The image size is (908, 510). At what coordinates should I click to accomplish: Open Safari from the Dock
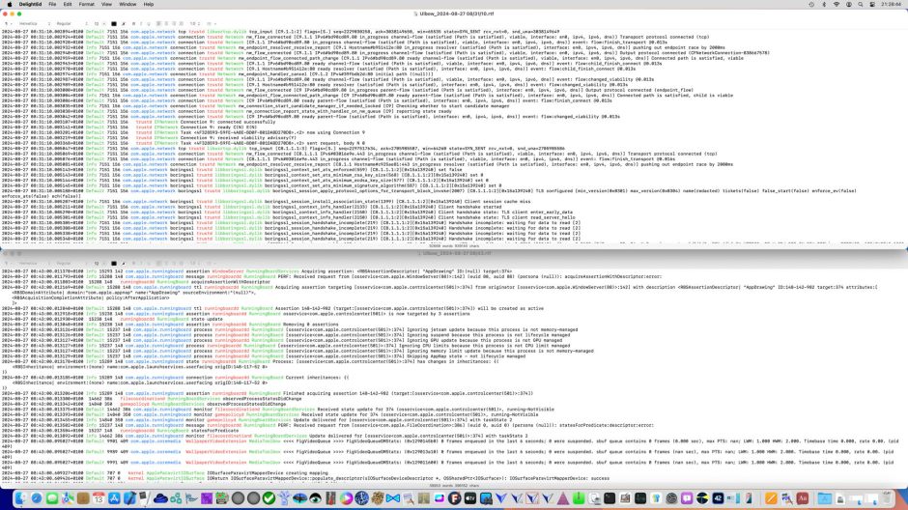click(x=37, y=498)
